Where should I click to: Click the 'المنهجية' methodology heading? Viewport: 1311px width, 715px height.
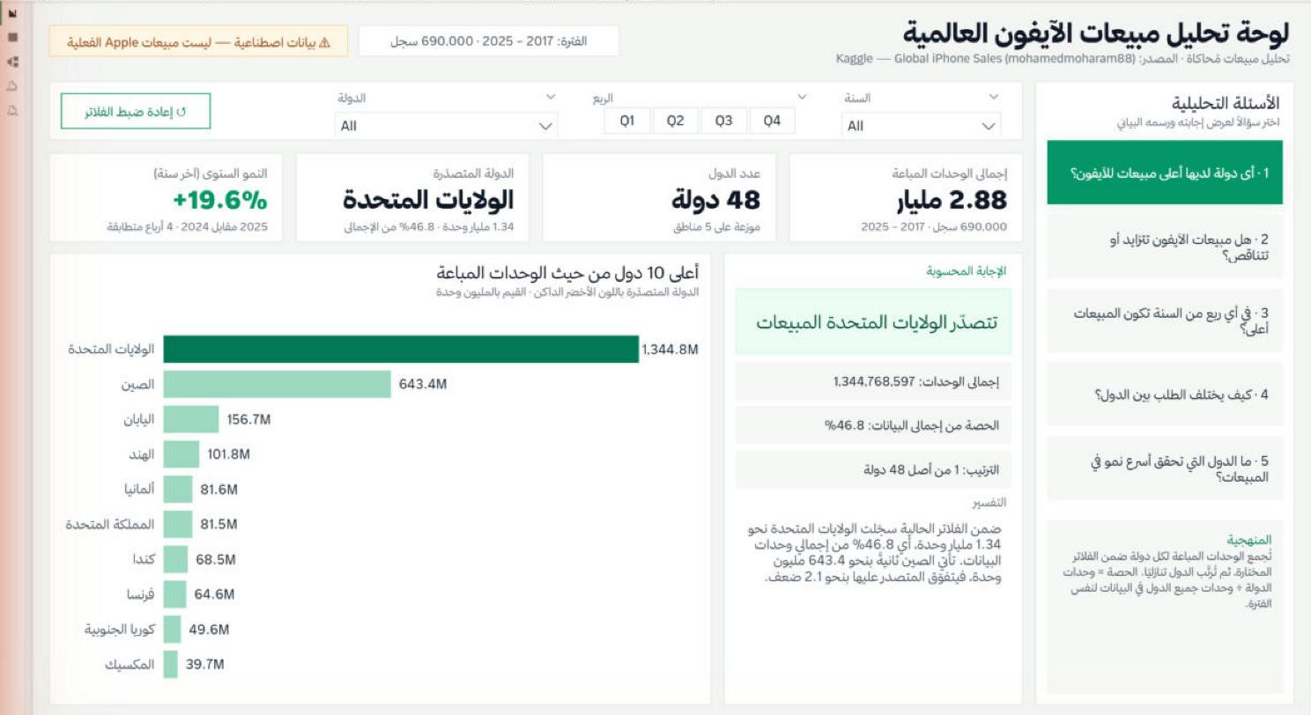tap(1248, 540)
